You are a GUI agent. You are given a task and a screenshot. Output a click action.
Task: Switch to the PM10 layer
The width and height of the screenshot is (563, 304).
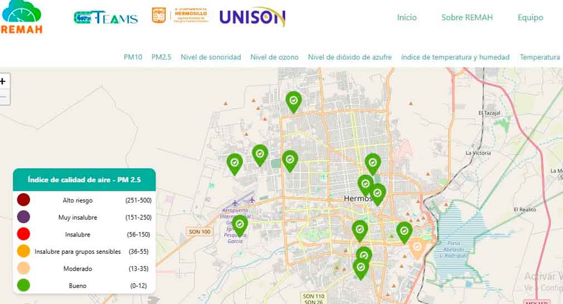133,57
